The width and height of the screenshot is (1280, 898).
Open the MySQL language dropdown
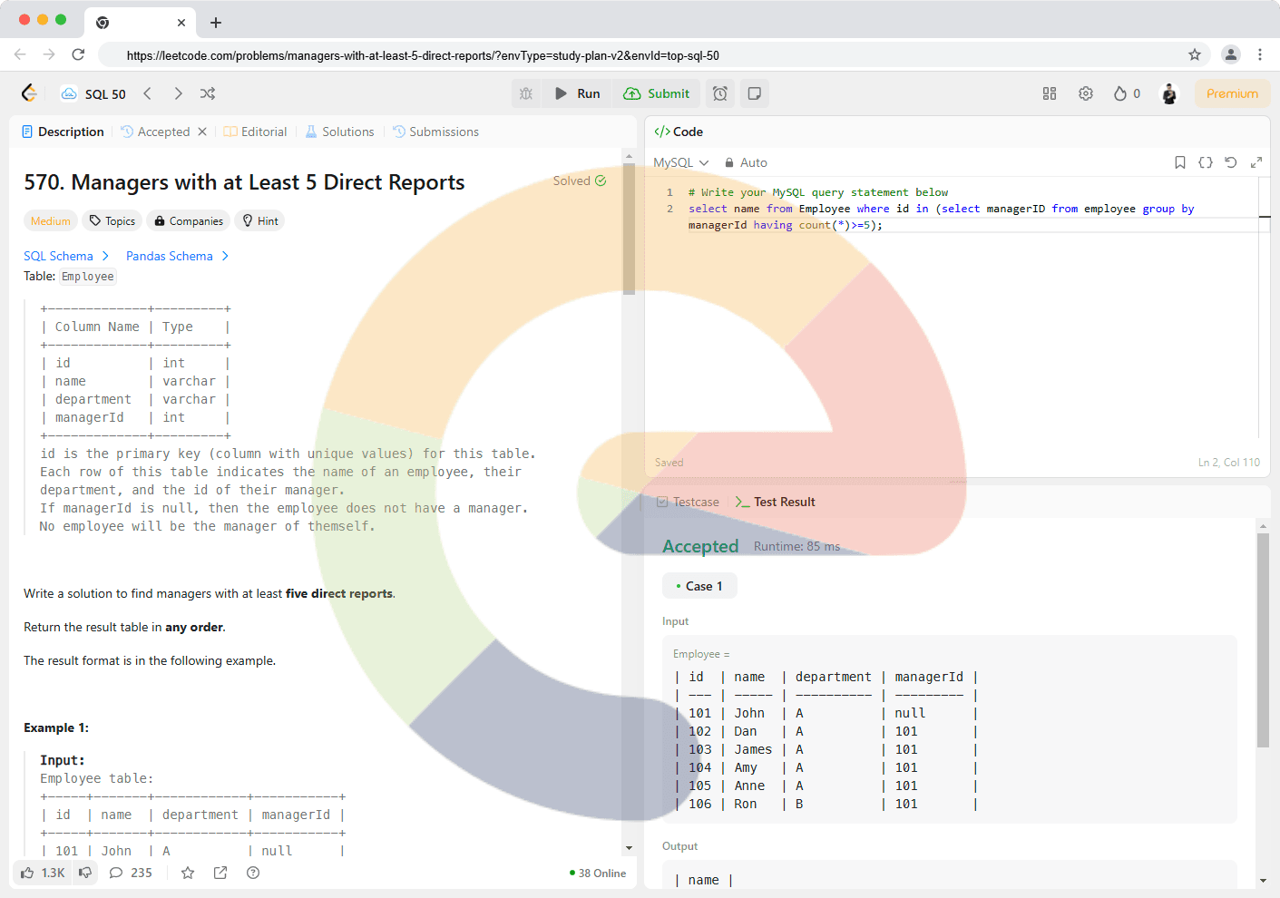[x=680, y=162]
